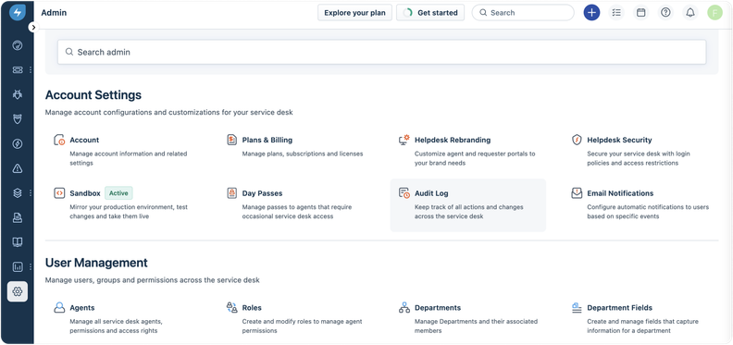733x345 pixels.
Task: Open the shield icon in sidebar
Action: point(18,119)
